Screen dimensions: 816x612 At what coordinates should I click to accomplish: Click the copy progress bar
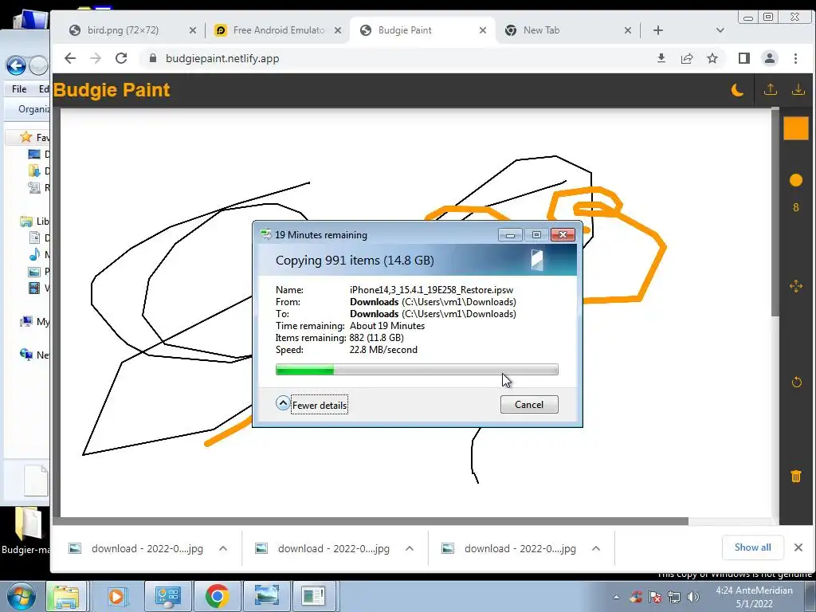pos(417,370)
